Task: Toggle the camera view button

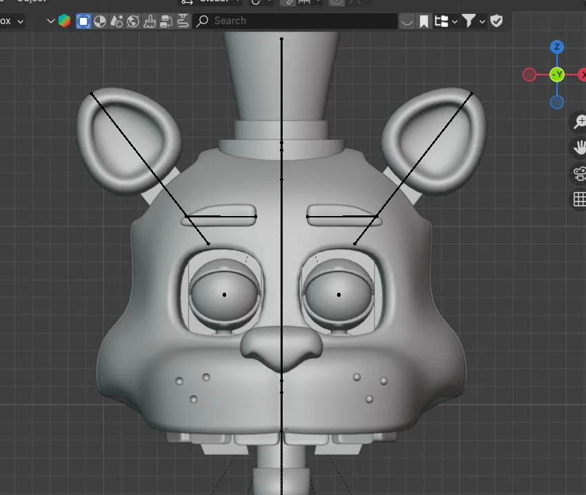Action: coord(580,173)
